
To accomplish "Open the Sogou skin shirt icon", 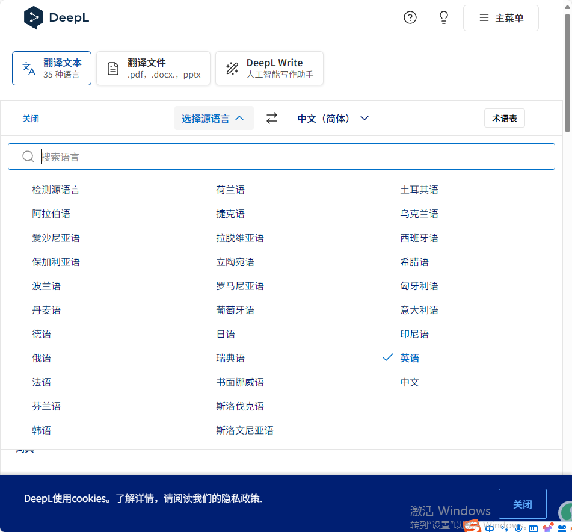I will pyautogui.click(x=548, y=528).
